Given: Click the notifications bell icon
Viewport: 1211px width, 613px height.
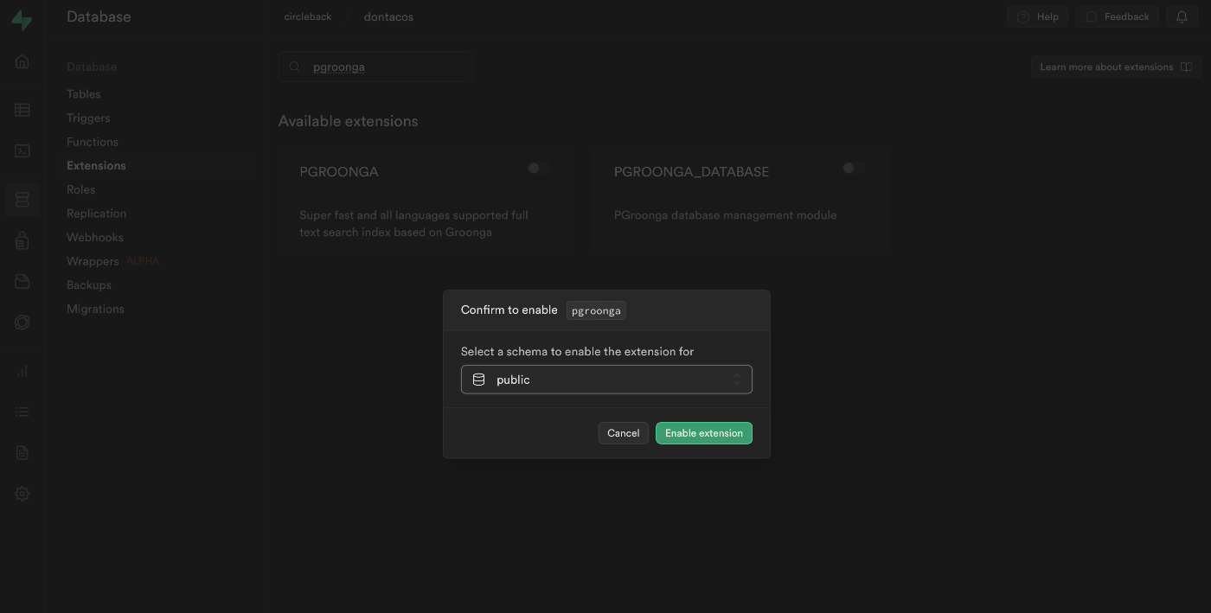Looking at the screenshot, I should [x=1182, y=16].
